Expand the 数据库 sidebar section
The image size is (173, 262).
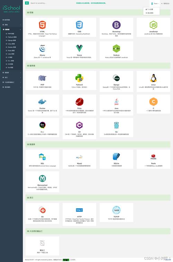tap(11, 73)
